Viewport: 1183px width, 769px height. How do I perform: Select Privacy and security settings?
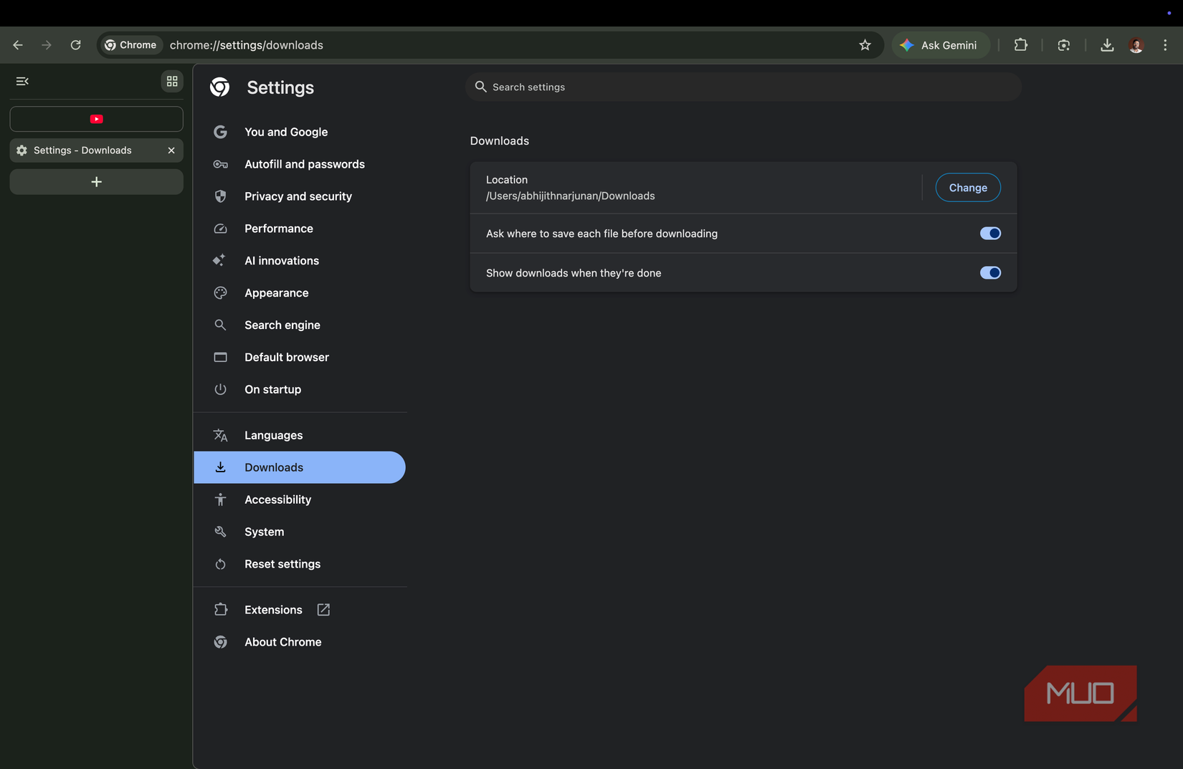(x=298, y=196)
